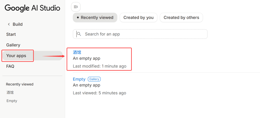Viewport: 260px width, 118px height.
Task: Show apps Created by others
Action: pyautogui.click(x=181, y=18)
